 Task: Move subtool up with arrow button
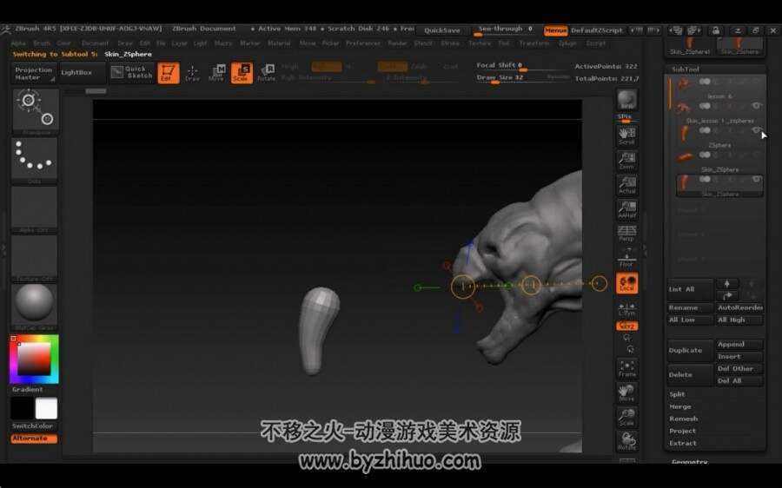727,284
